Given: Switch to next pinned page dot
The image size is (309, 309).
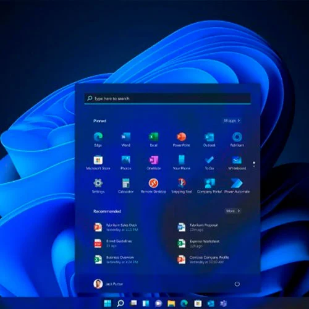Looking at the screenshot, I should point(254,166).
